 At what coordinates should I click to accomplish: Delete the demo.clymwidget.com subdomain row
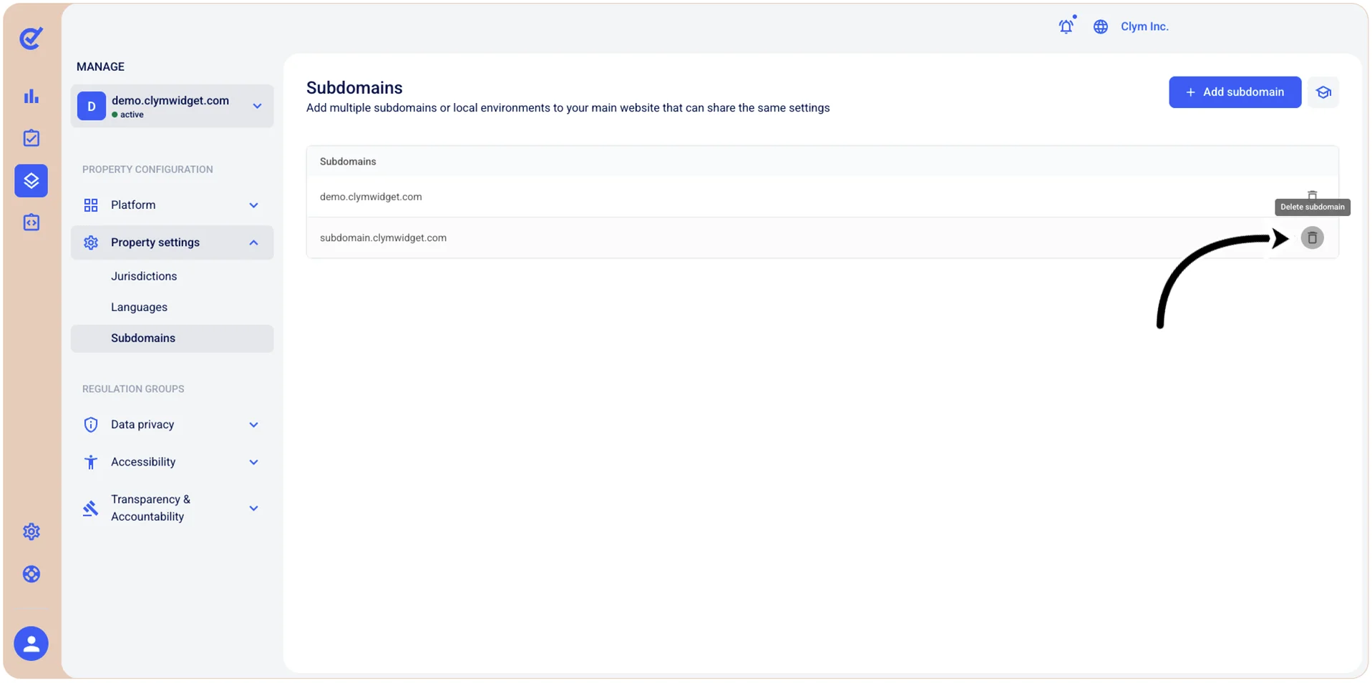[1312, 195]
